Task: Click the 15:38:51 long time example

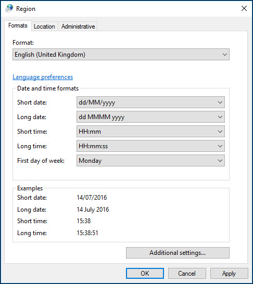Action: pyautogui.click(x=87, y=233)
